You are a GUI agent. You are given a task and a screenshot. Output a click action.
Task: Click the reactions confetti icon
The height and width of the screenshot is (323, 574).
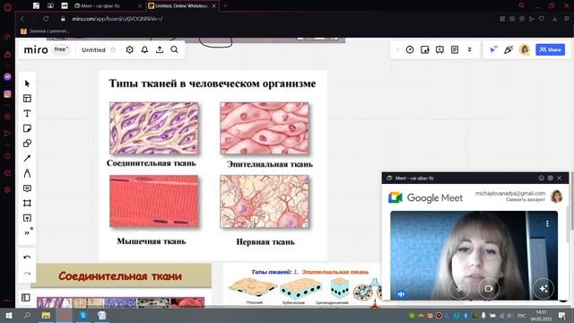coord(509,50)
